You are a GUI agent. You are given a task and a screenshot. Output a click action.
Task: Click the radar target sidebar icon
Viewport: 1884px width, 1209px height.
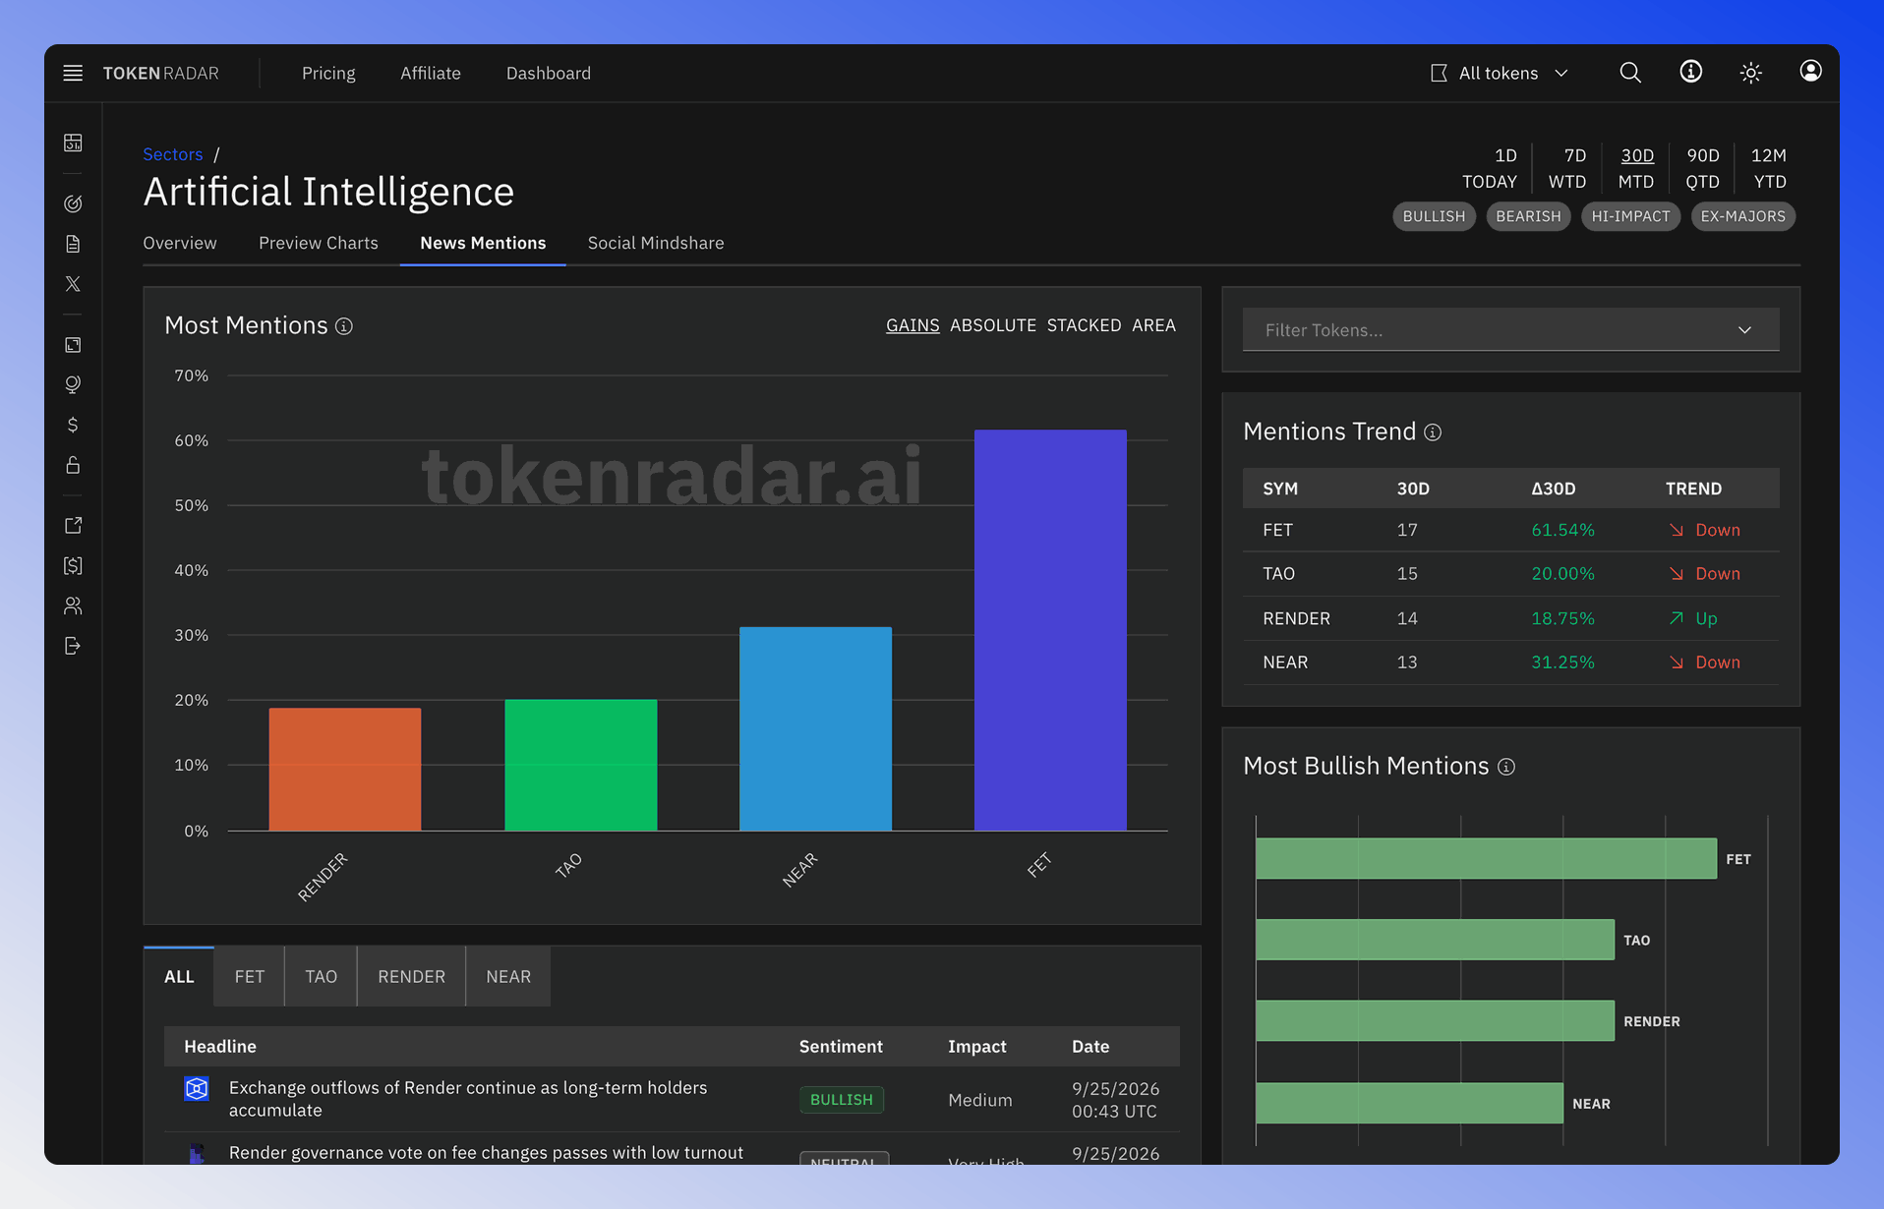coord(73,203)
